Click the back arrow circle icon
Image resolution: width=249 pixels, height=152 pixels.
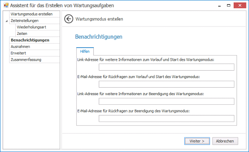(68, 19)
